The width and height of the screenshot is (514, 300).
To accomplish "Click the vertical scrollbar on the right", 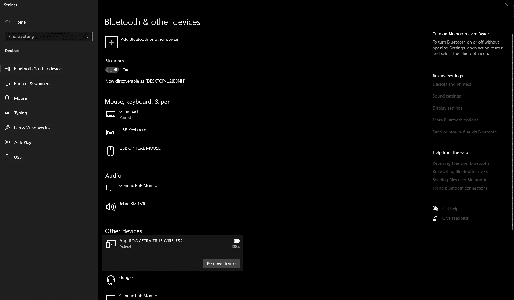I will 512,132.
